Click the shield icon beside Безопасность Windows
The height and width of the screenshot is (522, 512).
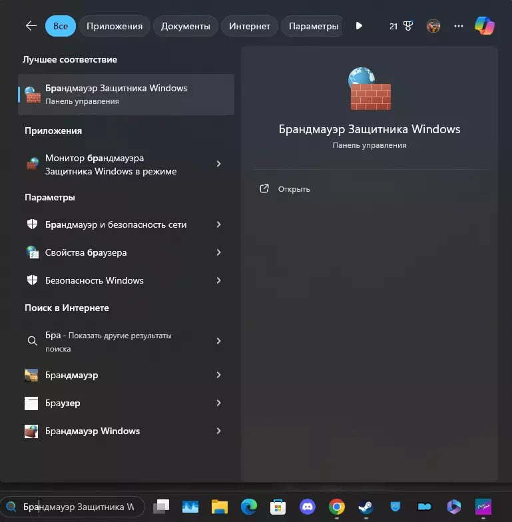pos(32,280)
